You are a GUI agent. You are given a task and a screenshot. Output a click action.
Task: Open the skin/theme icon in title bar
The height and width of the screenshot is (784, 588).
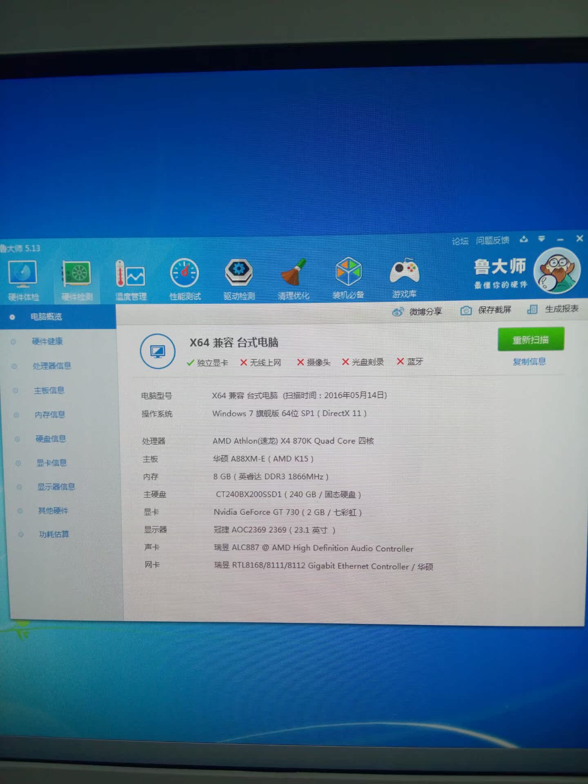[523, 239]
